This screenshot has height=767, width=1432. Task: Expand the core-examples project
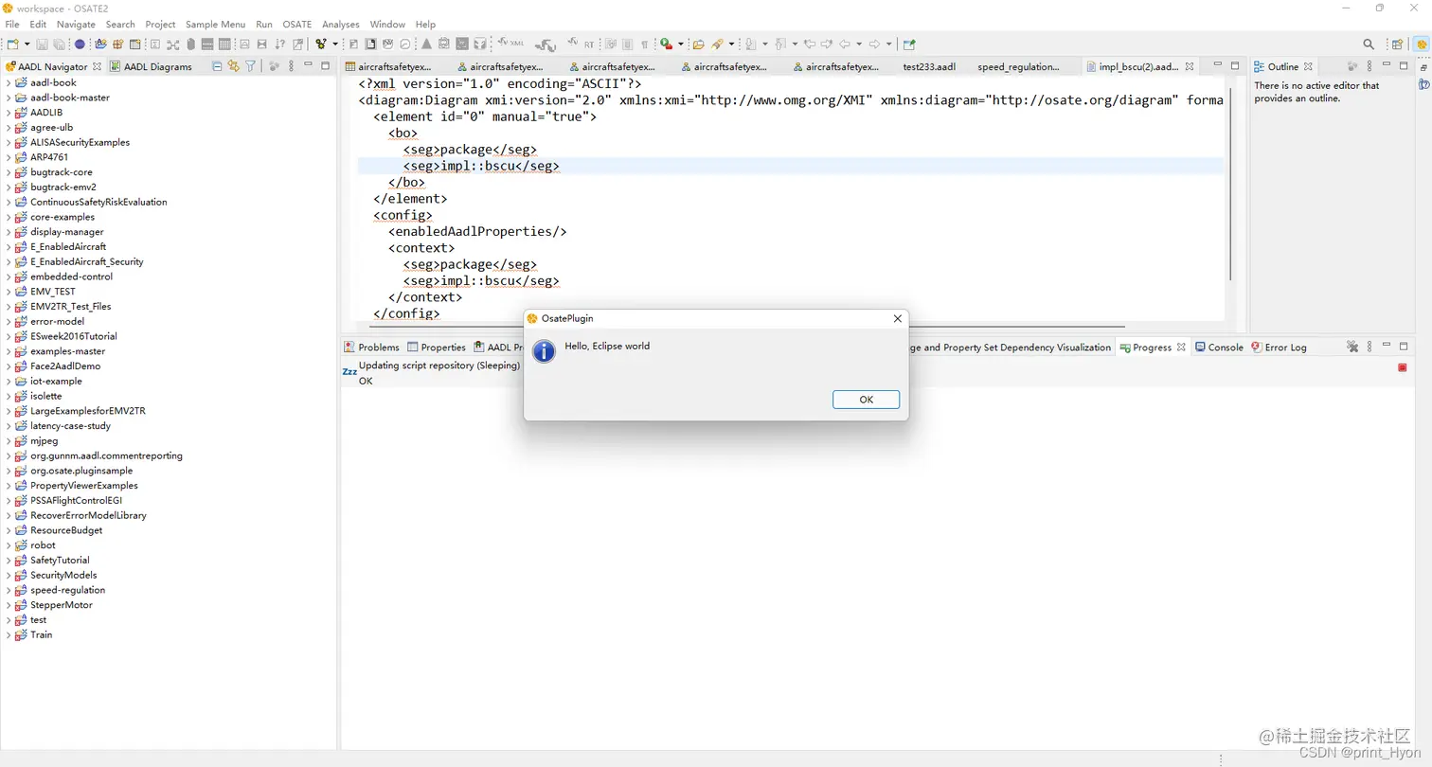[9, 217]
